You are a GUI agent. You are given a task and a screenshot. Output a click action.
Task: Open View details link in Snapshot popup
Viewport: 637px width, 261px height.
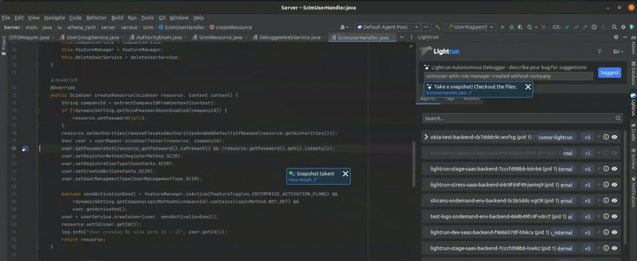click(x=302, y=180)
